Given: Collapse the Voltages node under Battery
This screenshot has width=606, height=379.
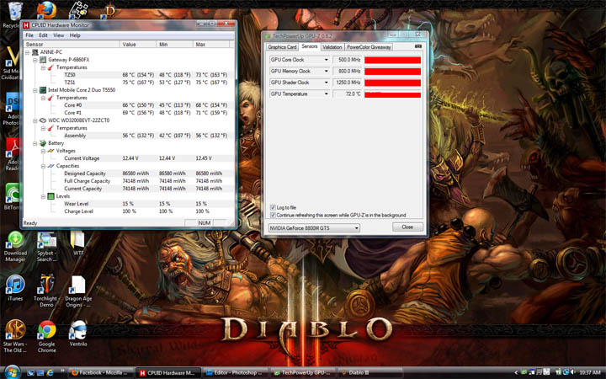Looking at the screenshot, I should [x=43, y=151].
